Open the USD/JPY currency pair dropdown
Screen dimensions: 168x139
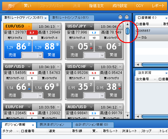tap(91, 26)
